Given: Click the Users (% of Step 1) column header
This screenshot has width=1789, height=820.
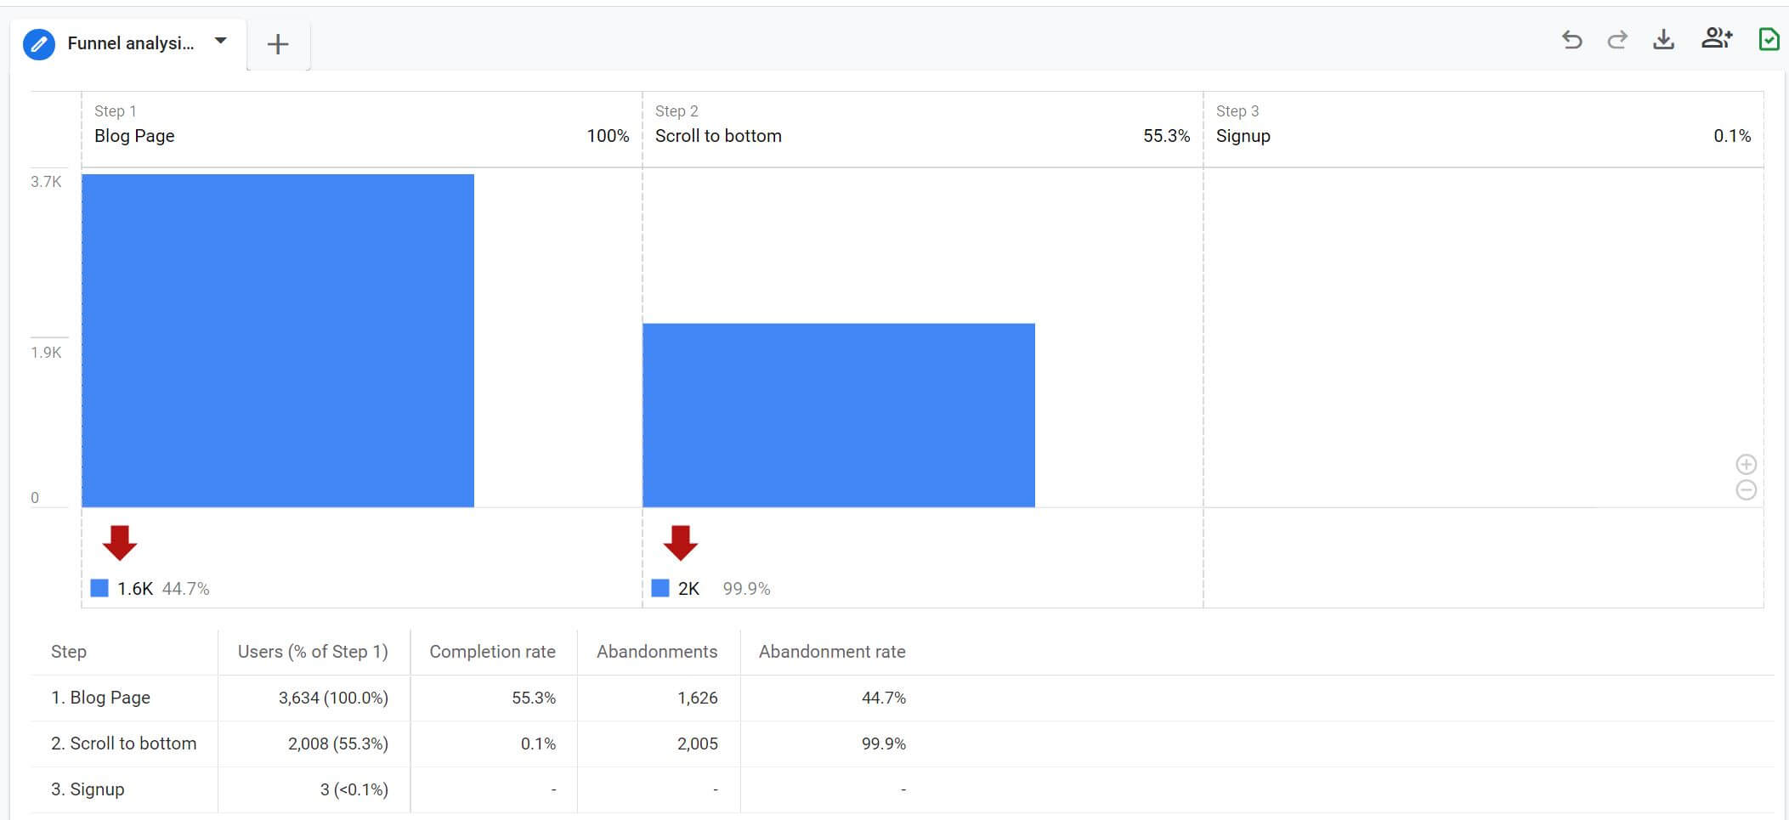Looking at the screenshot, I should [x=313, y=652].
